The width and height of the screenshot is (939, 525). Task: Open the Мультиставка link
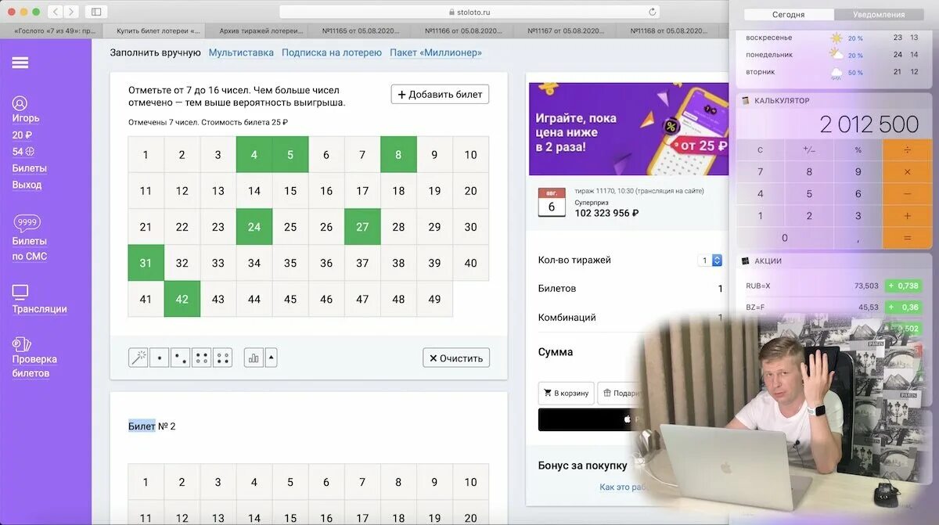[241, 52]
